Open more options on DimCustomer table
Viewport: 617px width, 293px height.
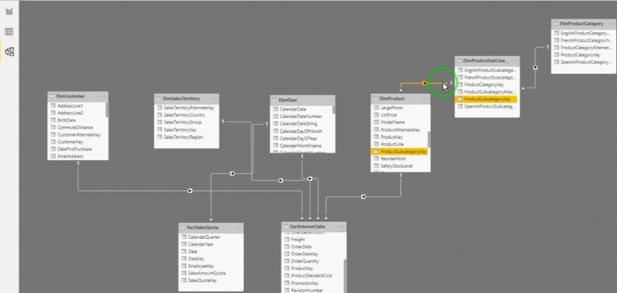pyautogui.click(x=103, y=96)
